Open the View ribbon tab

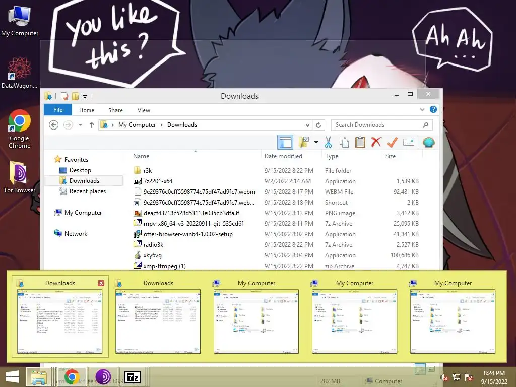pyautogui.click(x=144, y=110)
